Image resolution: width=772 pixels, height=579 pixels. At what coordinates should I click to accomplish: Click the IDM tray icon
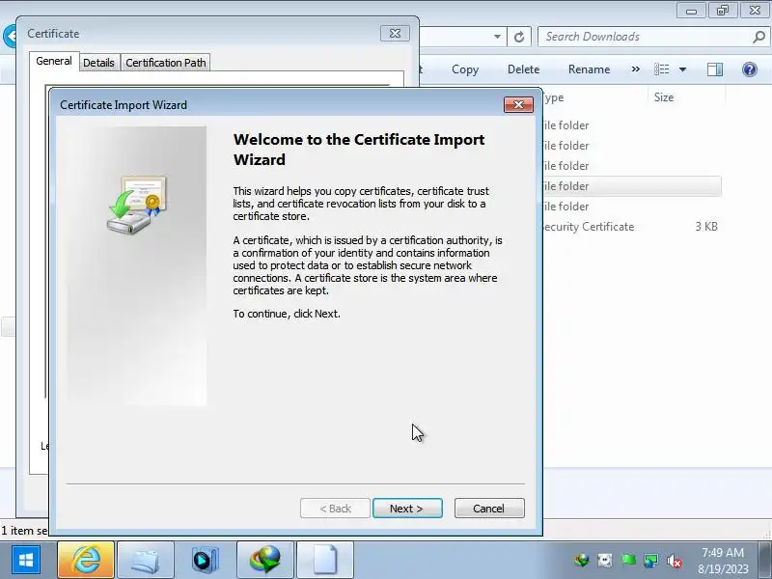click(x=582, y=561)
